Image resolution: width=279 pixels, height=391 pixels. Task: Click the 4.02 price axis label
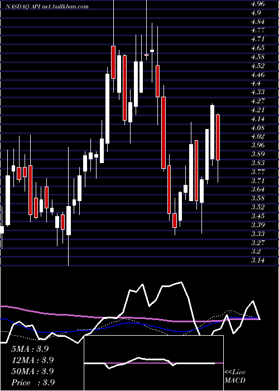(259, 136)
